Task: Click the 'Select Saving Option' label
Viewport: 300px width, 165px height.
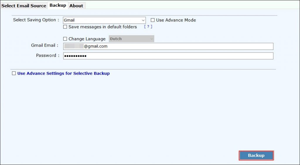Action: point(35,20)
